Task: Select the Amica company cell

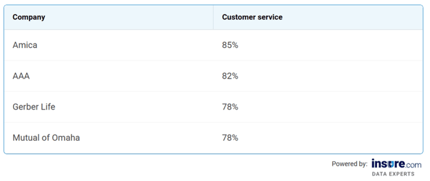Action: 25,45
